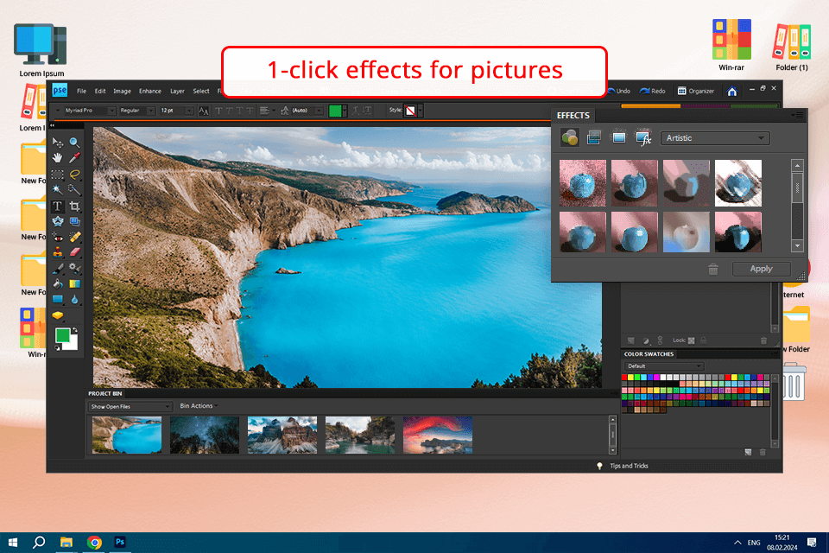Select the Clone Stamp tool
The height and width of the screenshot is (553, 829).
point(58,252)
